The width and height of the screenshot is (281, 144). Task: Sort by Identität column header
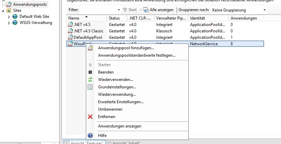click(x=208, y=18)
